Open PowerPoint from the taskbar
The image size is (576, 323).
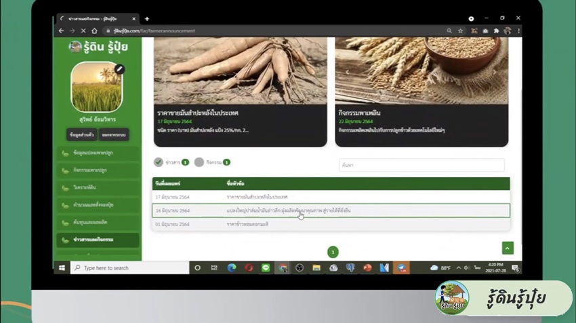tap(367, 268)
